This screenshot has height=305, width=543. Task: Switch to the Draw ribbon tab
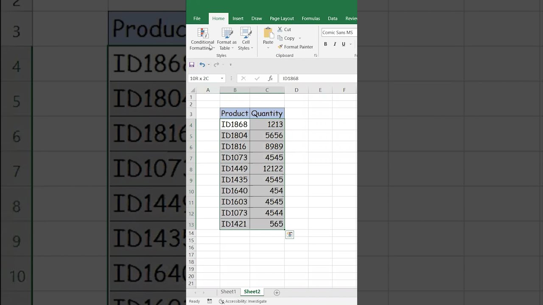click(257, 19)
